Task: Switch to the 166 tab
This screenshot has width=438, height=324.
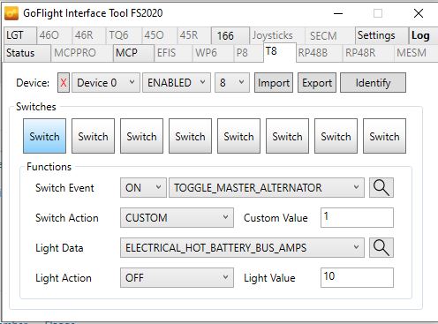Action: (x=230, y=35)
